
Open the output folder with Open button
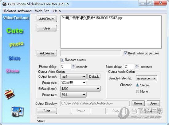pyautogui.click(x=153, y=103)
